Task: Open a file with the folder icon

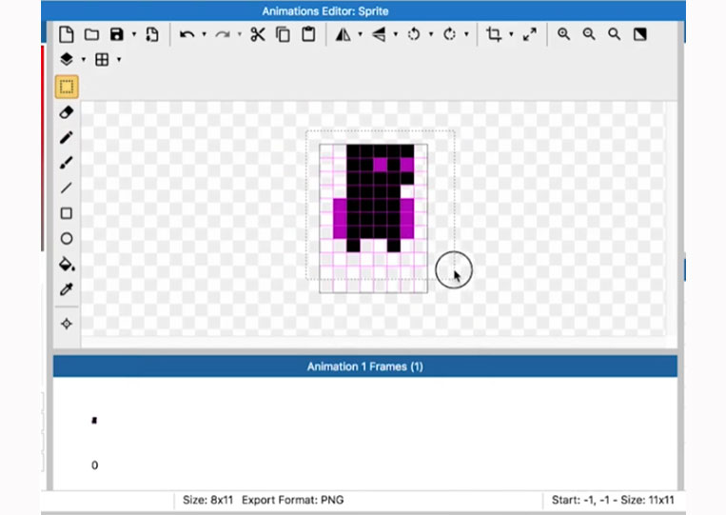Action: point(91,34)
